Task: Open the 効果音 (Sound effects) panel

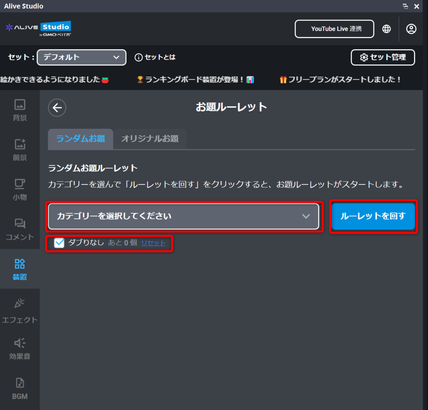Action: pos(20,348)
